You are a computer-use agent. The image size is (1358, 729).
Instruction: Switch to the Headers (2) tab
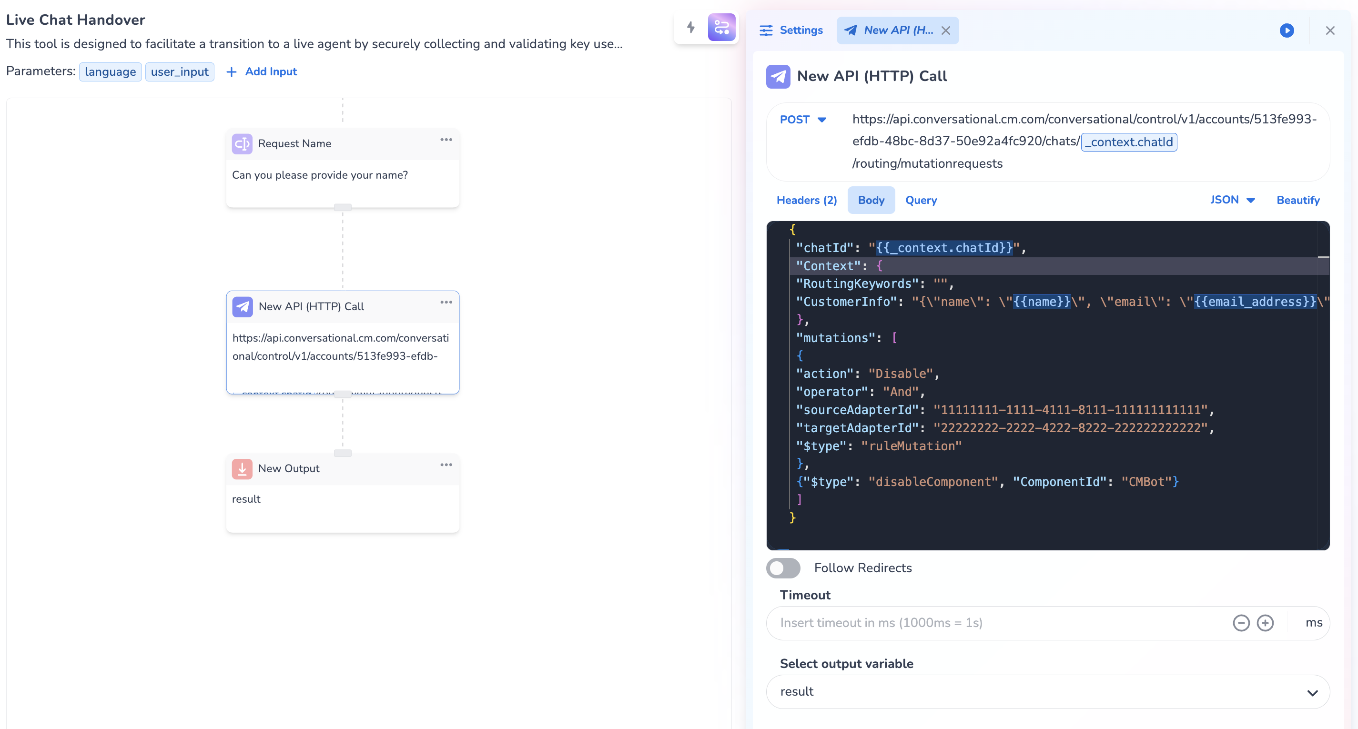806,200
